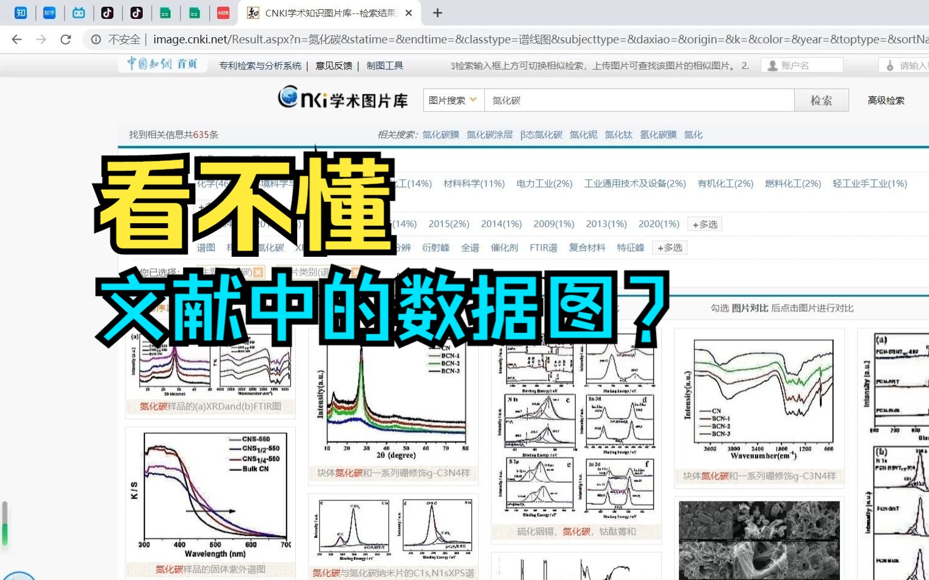Click the 账户名 login field
Viewport: 929px width, 580px height.
[x=802, y=65]
